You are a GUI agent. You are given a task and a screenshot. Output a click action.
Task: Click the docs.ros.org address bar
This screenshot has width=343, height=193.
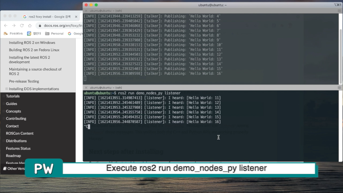pos(63,26)
